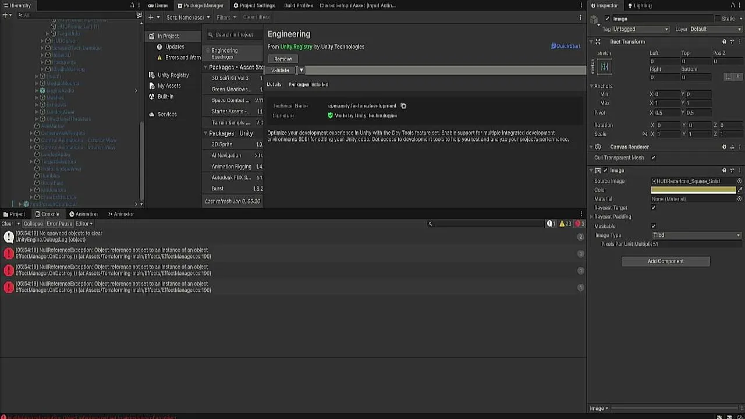The height and width of the screenshot is (419, 745).
Task: Click the In Project sidebar icon
Action: [x=152, y=36]
